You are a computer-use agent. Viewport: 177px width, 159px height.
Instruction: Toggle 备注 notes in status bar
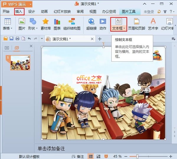pos(78,157)
